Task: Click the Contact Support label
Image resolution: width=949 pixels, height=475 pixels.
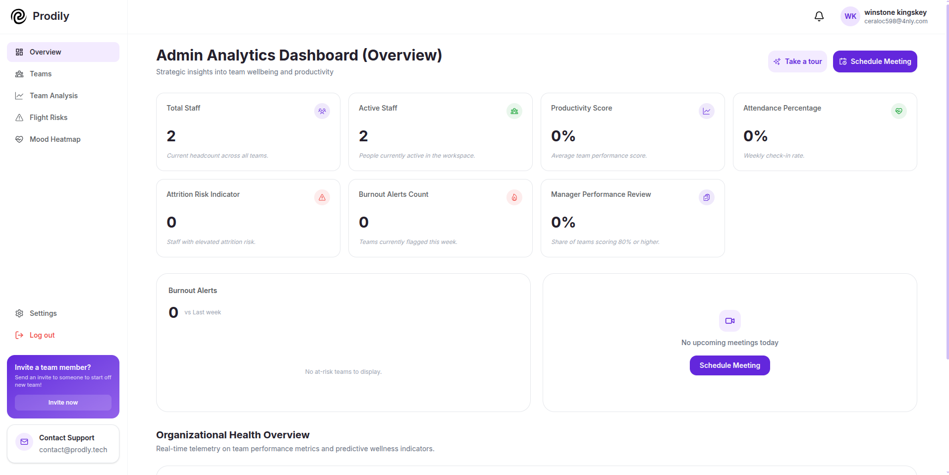Action: (x=66, y=438)
